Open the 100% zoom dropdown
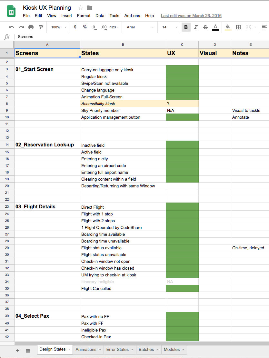This screenshot has width=269, height=358. (59, 27)
